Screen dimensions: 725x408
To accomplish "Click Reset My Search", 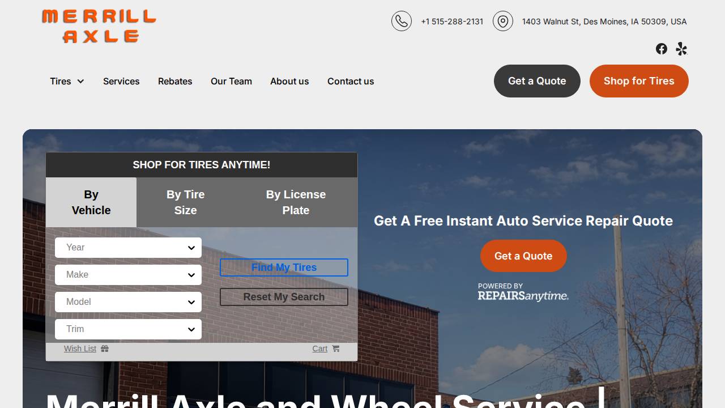I will (284, 297).
